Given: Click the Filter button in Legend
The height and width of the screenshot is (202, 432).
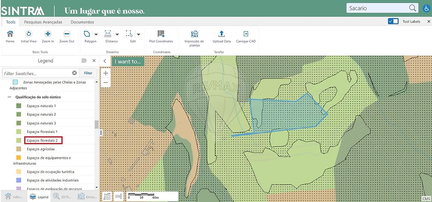Looking at the screenshot, I should tap(88, 73).
